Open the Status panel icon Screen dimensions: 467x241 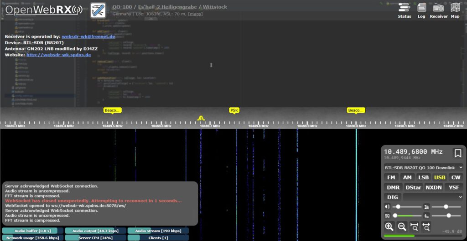[404, 10]
